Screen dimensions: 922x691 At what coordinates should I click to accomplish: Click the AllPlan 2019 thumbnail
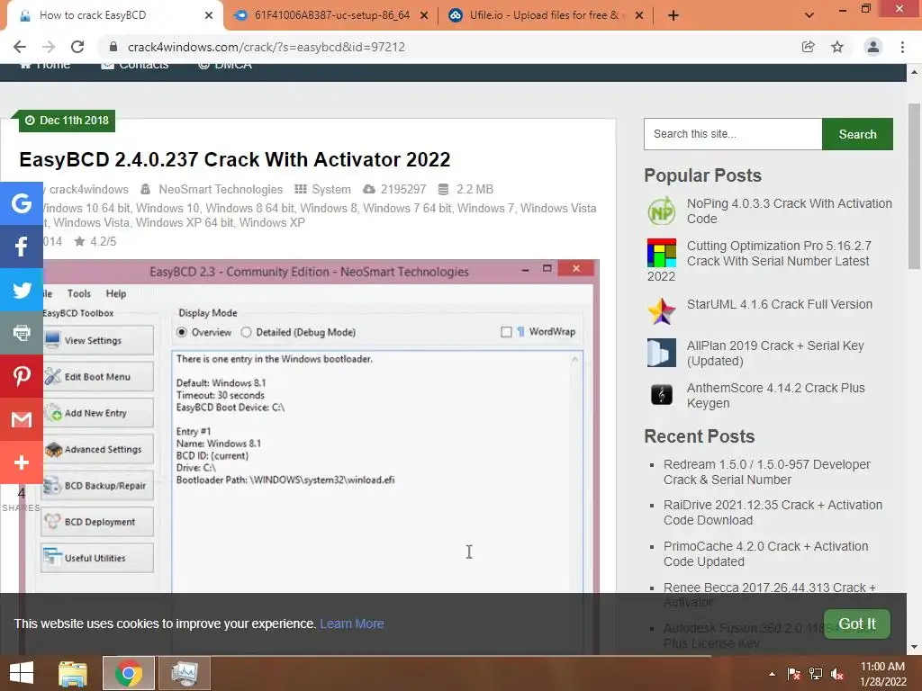(662, 353)
